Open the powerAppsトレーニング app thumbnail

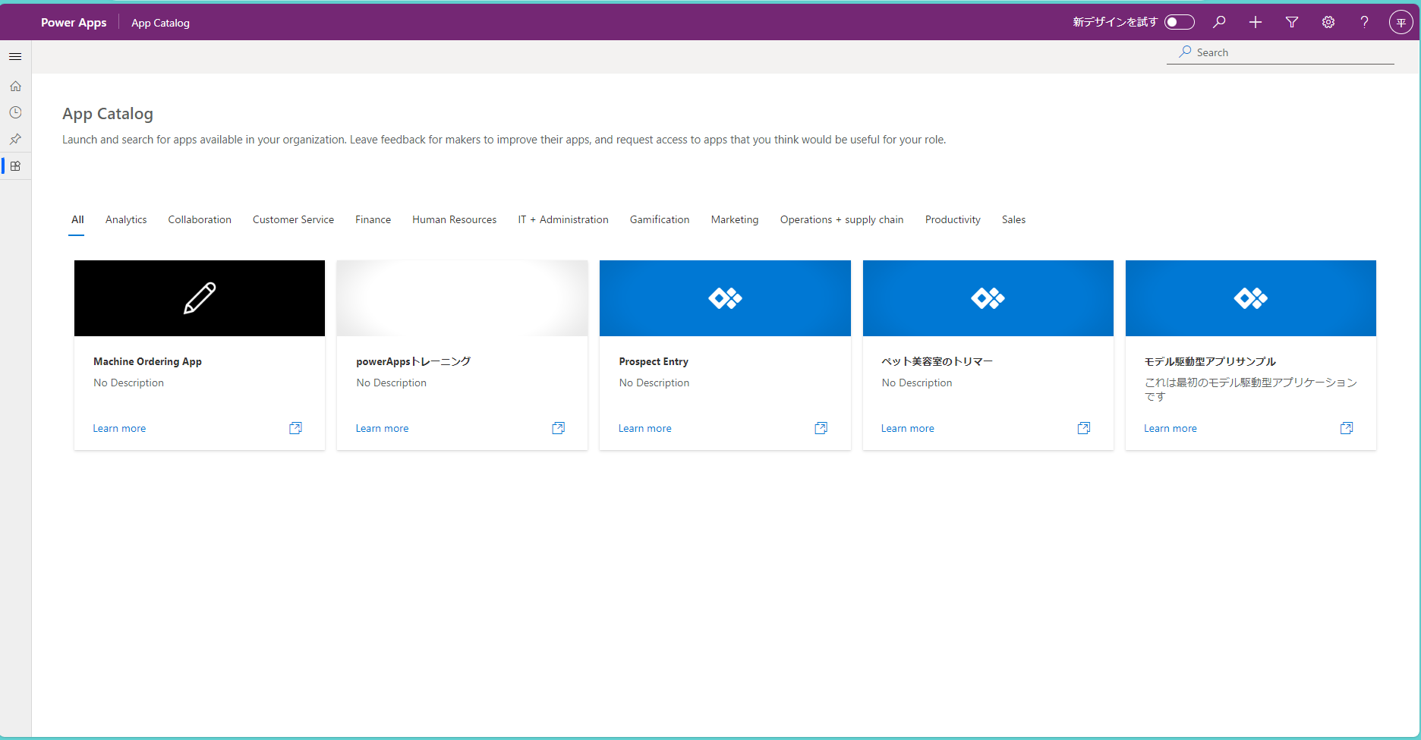click(x=462, y=298)
